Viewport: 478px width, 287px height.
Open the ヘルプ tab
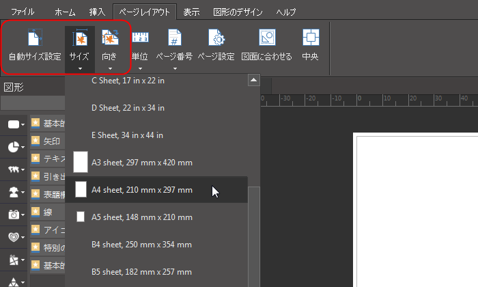tap(286, 12)
